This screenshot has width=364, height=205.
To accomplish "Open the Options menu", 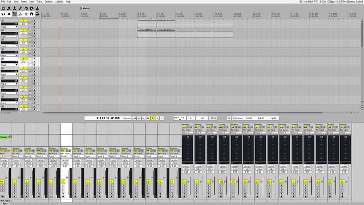I will tap(49, 2).
